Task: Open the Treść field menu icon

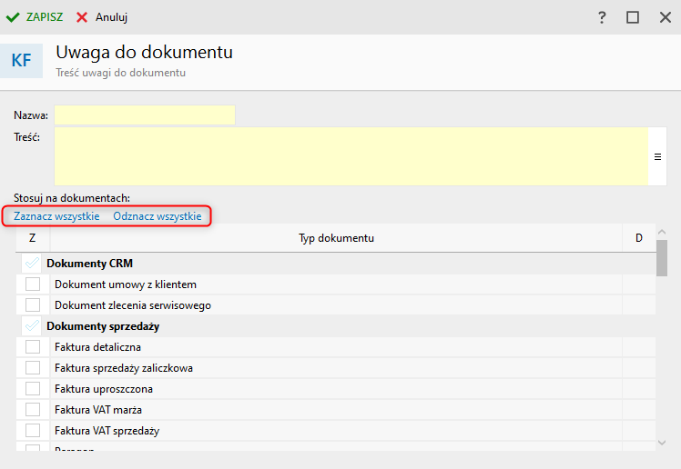Action: click(657, 156)
